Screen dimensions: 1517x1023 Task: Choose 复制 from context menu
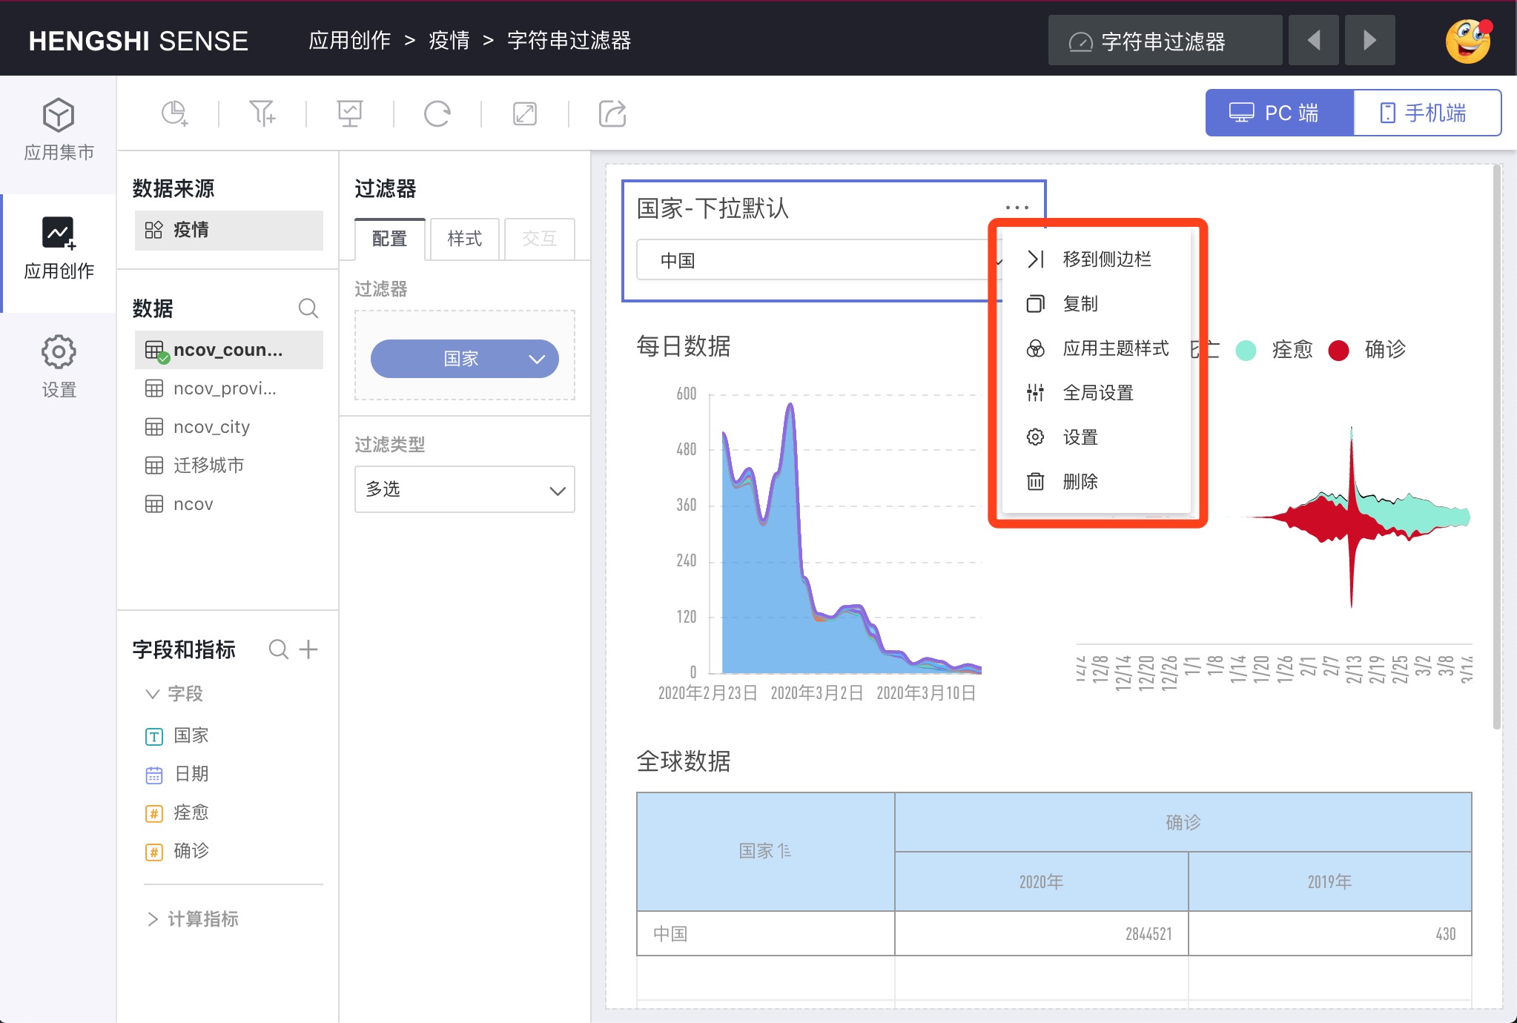pyautogui.click(x=1097, y=304)
